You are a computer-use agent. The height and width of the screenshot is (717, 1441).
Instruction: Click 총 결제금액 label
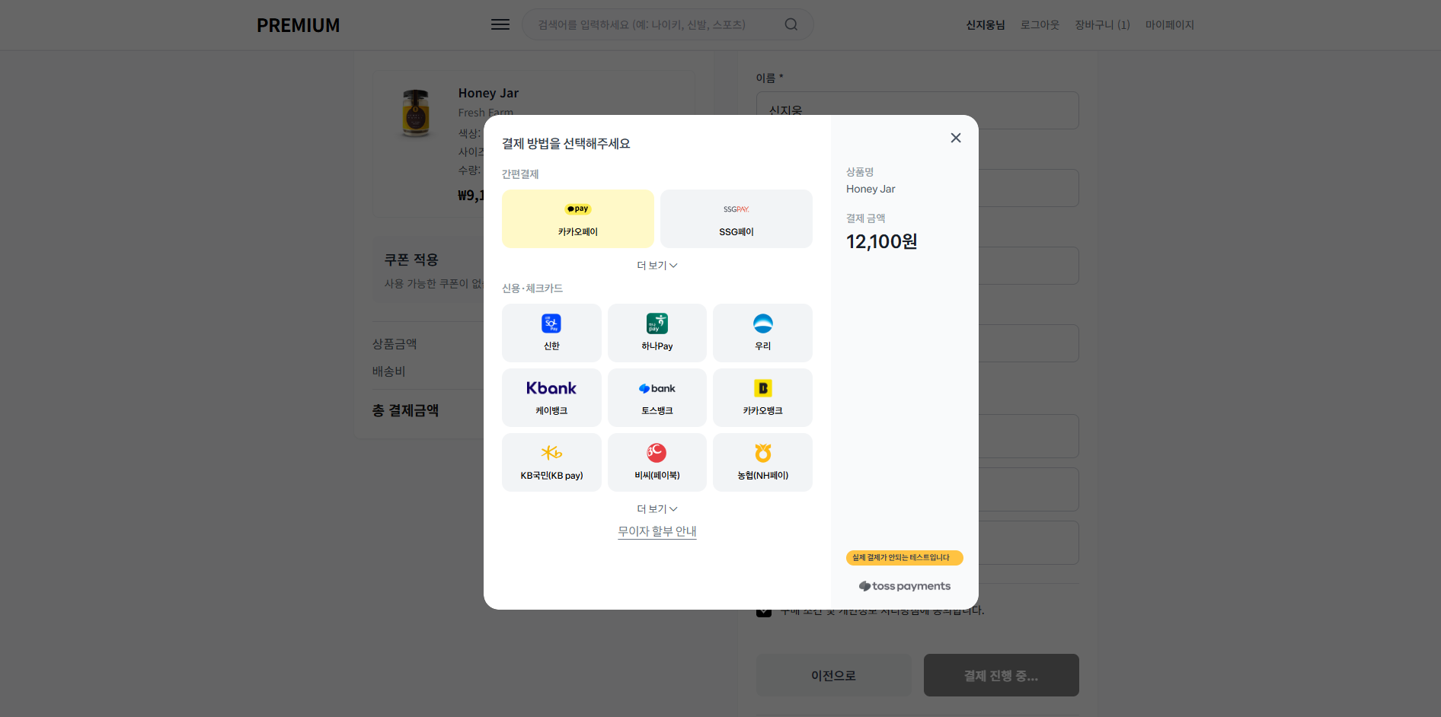click(405, 410)
